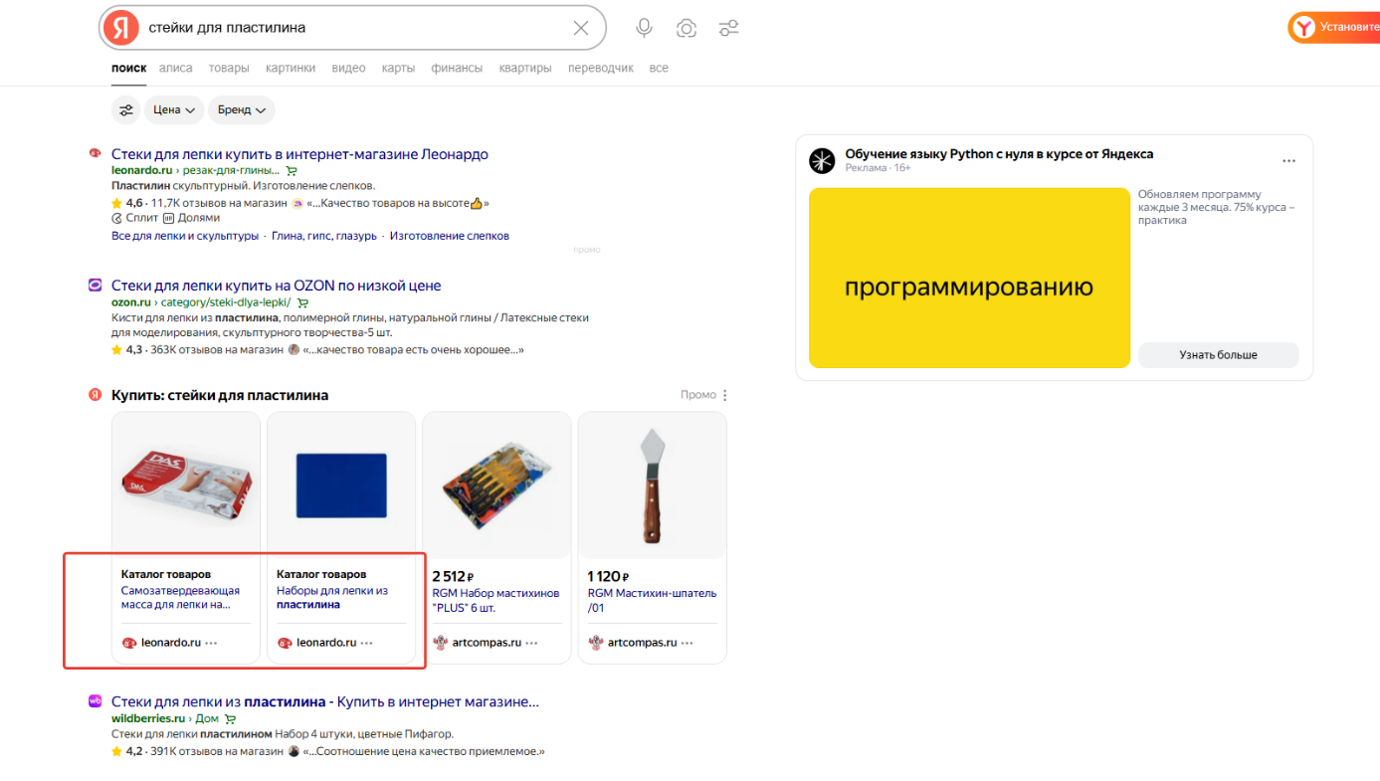Switch to the алиса tab

[176, 68]
